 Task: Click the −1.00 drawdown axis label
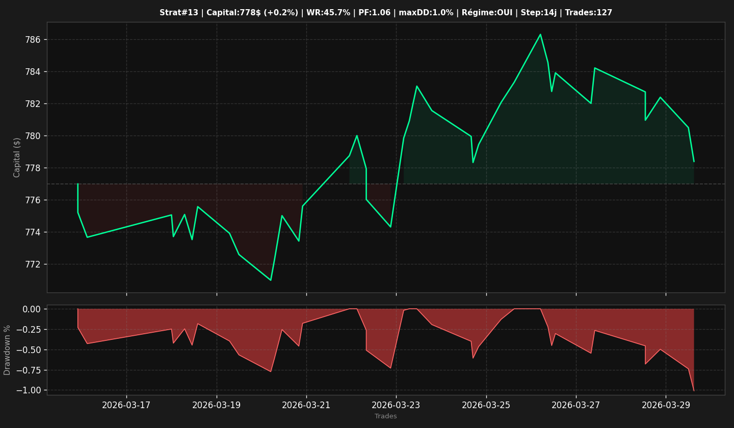pyautogui.click(x=28, y=391)
